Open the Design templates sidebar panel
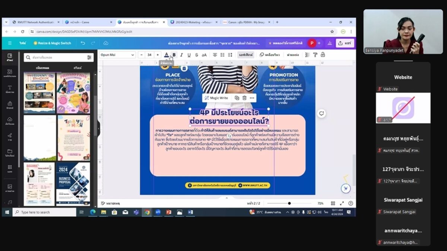Viewport: 447px width, 251px height. (x=10, y=57)
